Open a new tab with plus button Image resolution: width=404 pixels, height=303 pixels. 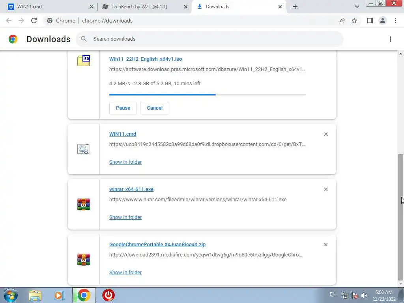(295, 7)
